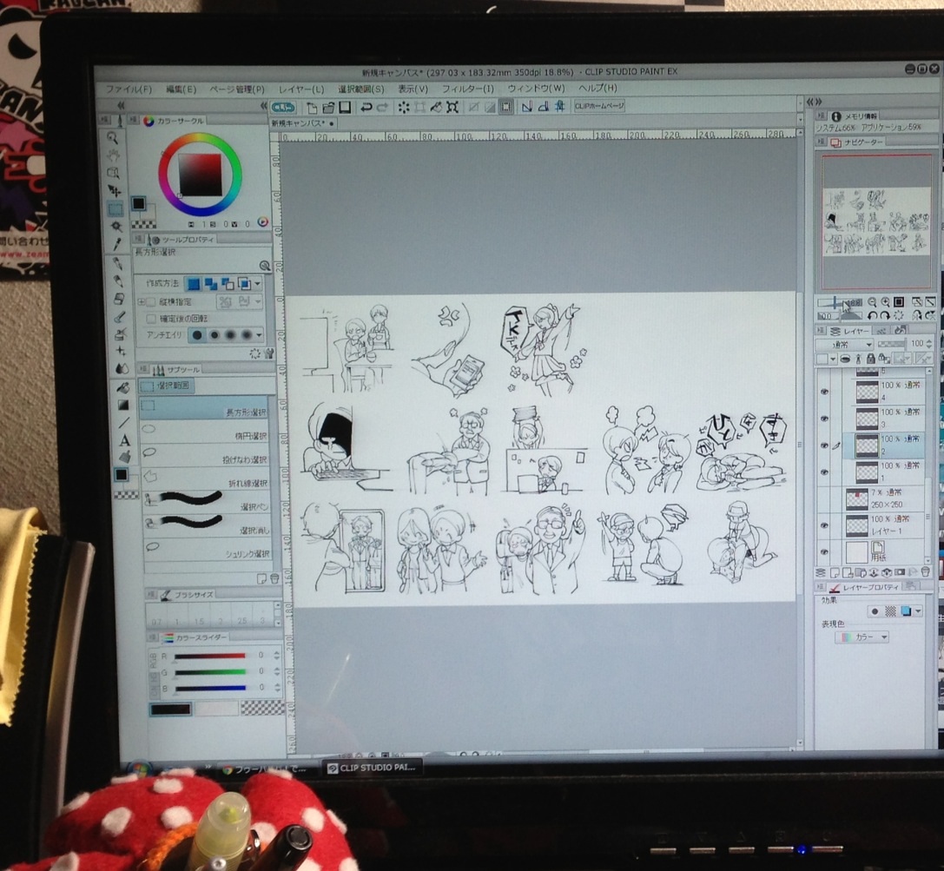Adjust the red R color slider
Image resolution: width=944 pixels, height=871 pixels.
click(210, 656)
